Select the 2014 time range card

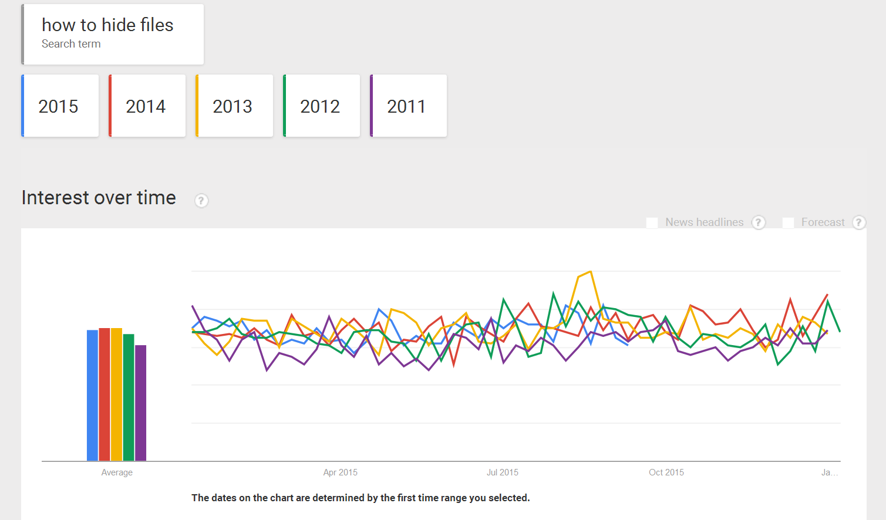click(147, 106)
